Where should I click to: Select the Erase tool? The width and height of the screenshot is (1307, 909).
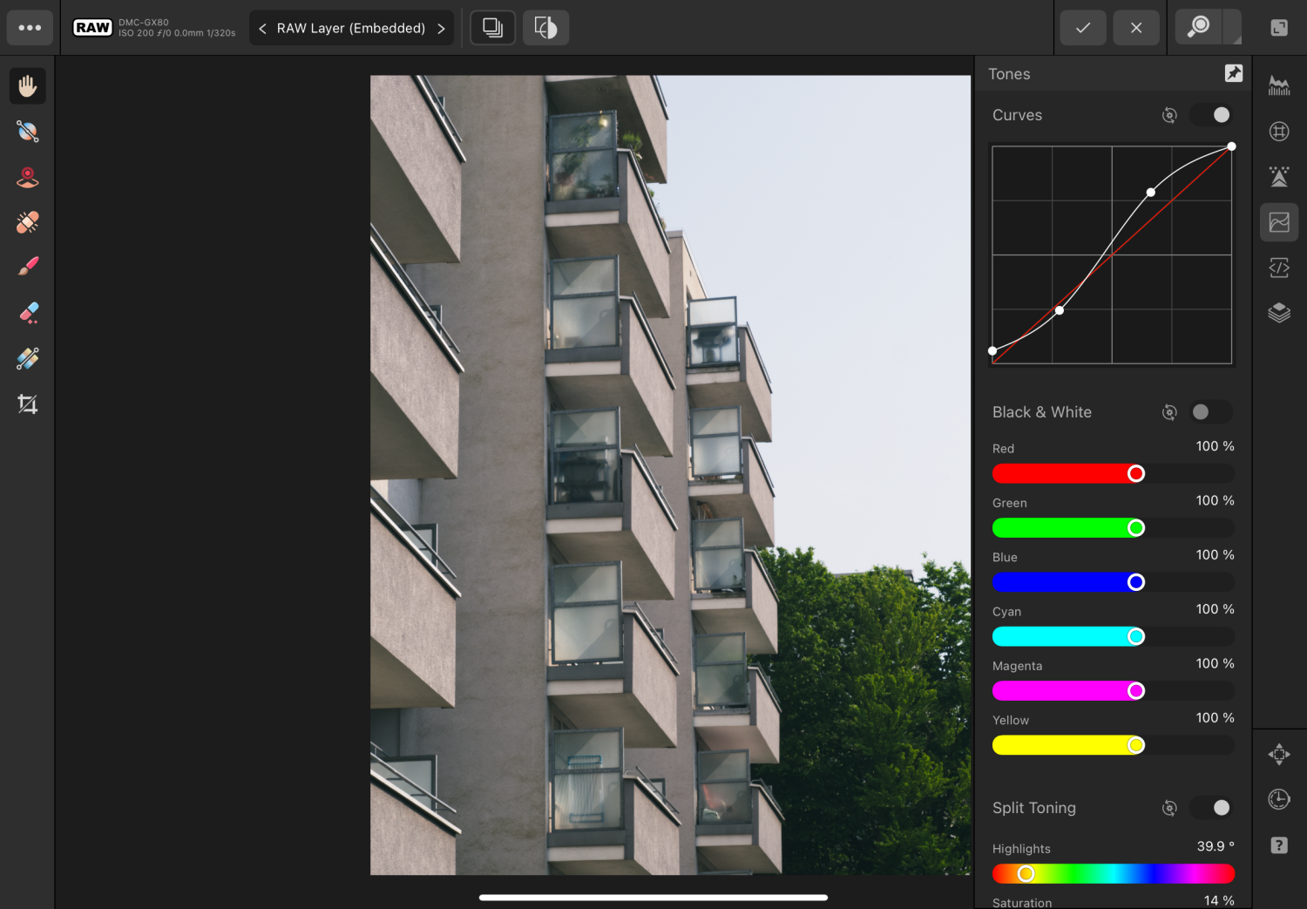27,312
